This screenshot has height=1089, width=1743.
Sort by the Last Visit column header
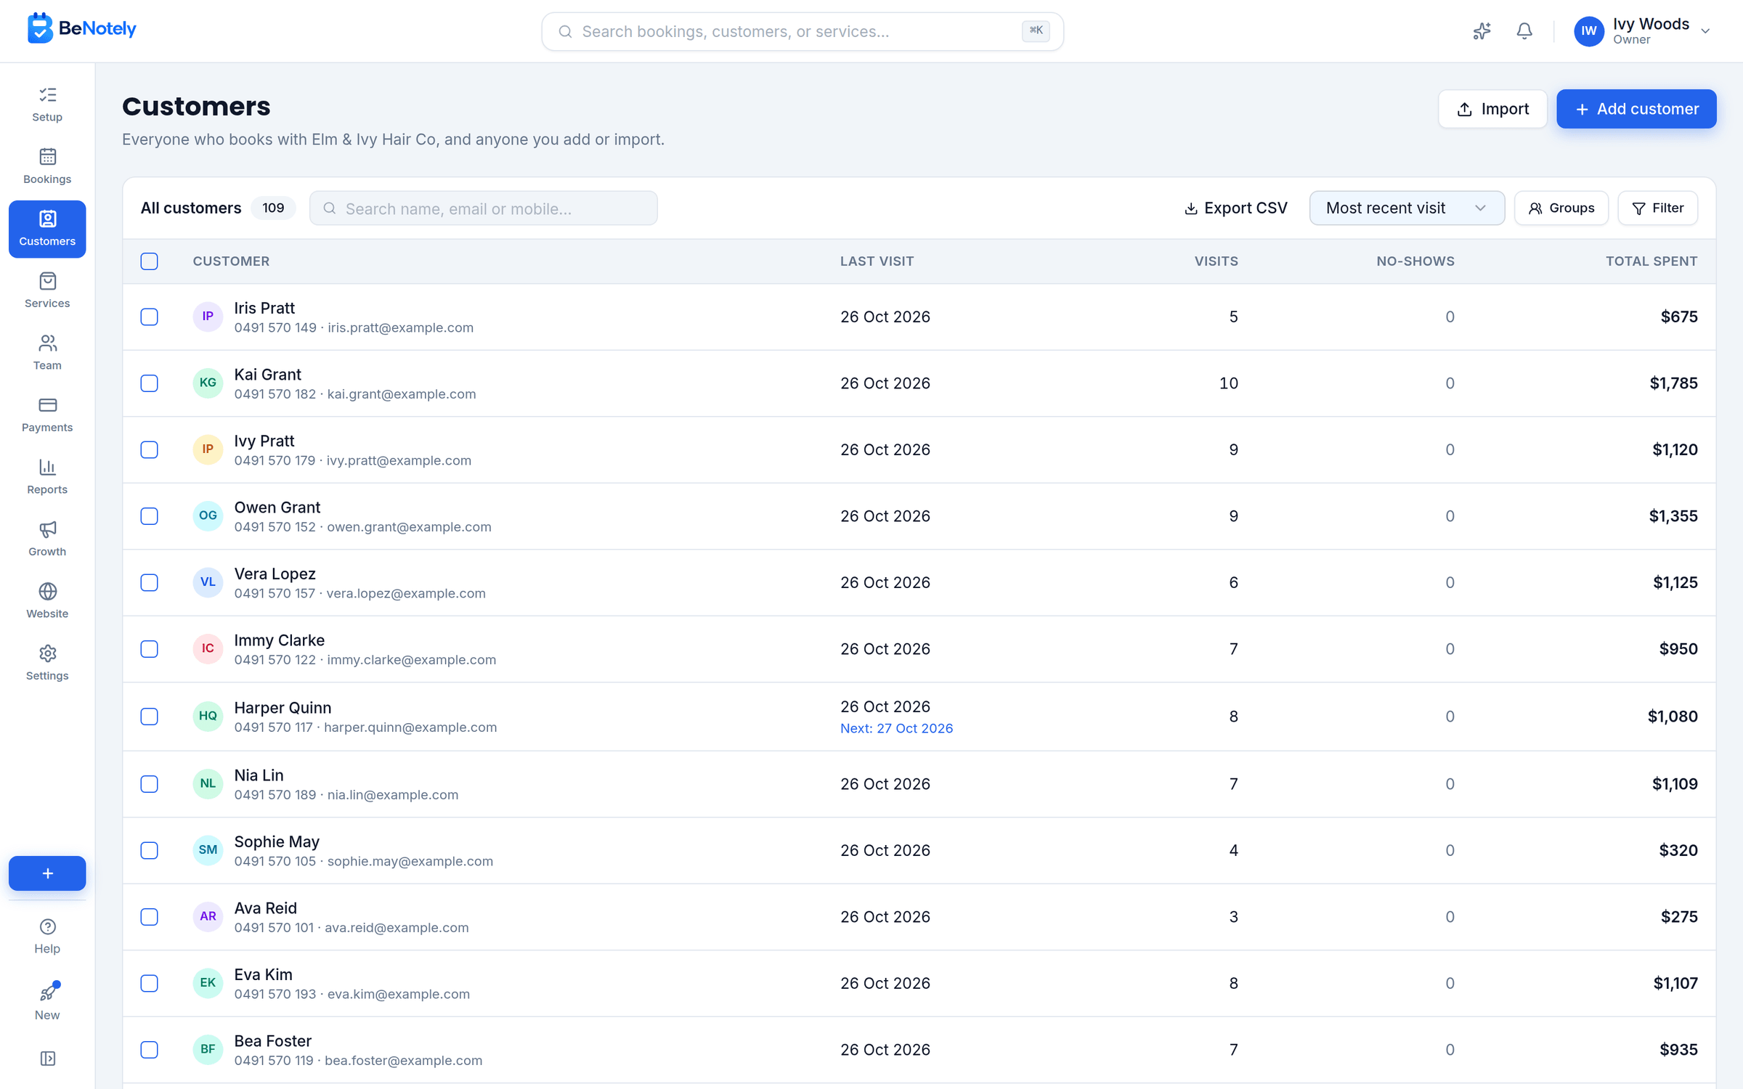click(877, 261)
